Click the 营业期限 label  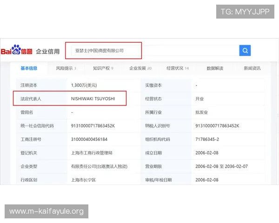(x=153, y=166)
